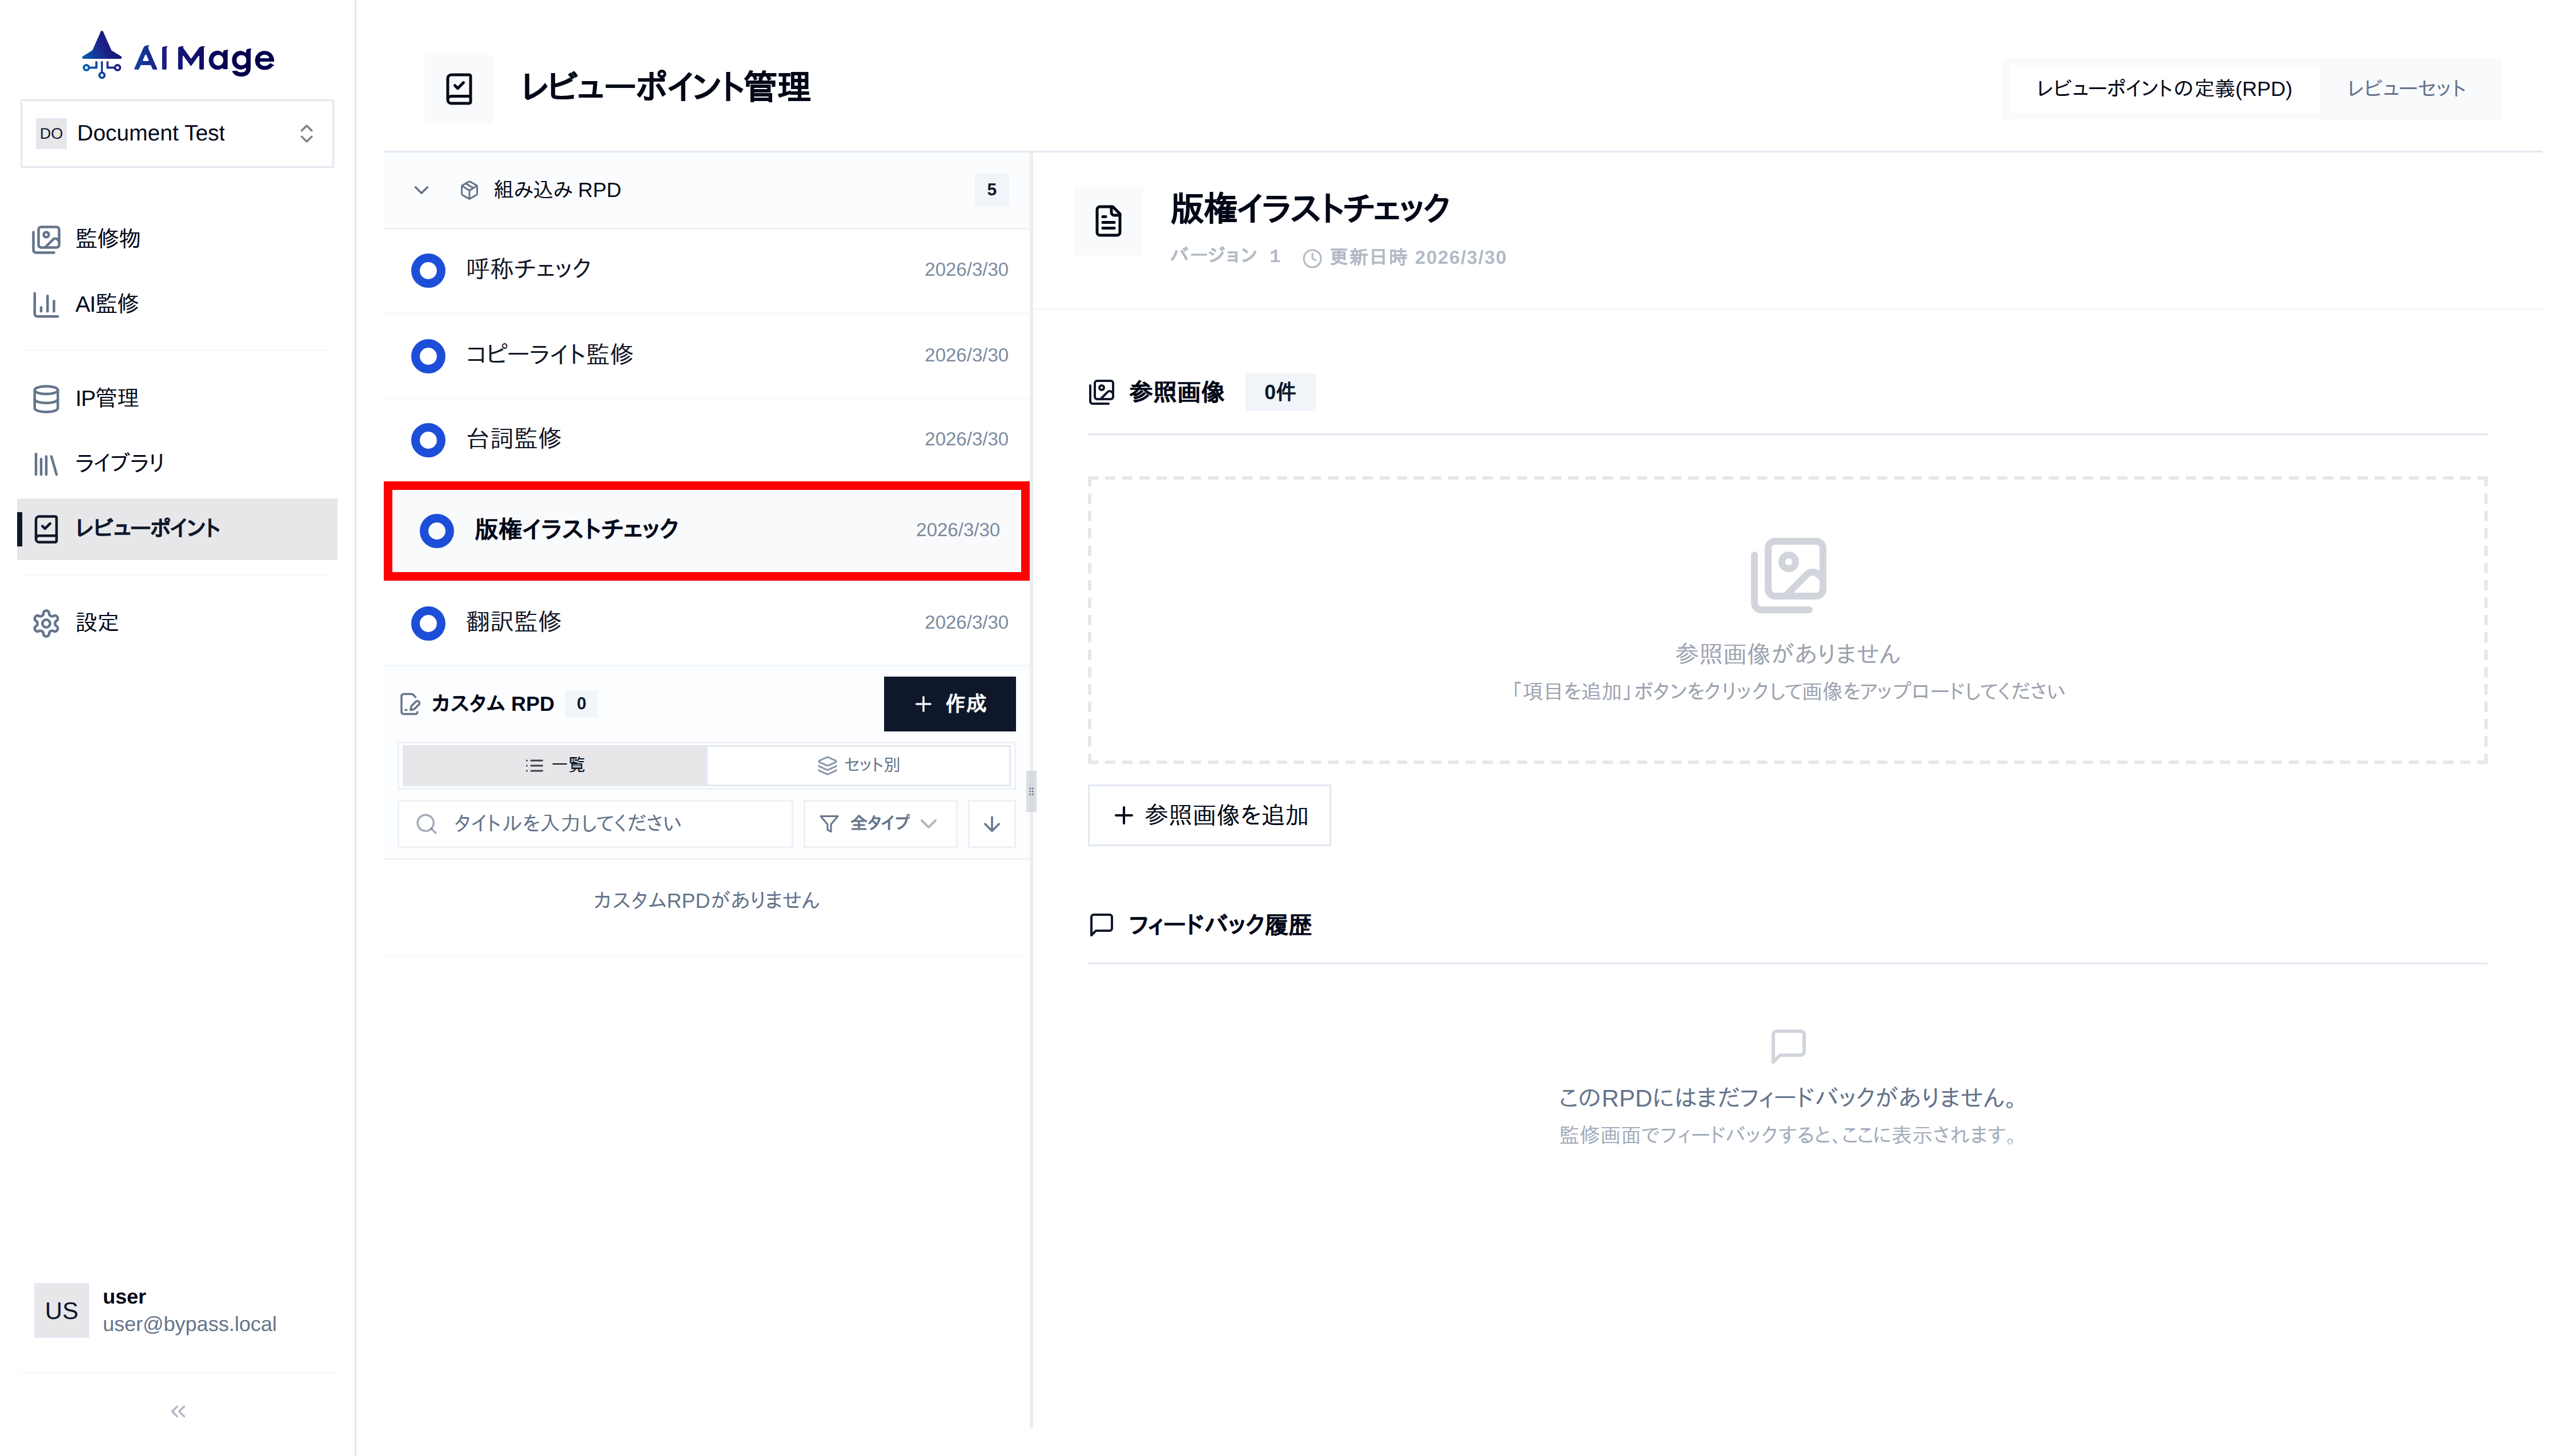Click the 組み込み RPD count badge 5
Screen dimensions: 2570x1456
tap(991, 190)
